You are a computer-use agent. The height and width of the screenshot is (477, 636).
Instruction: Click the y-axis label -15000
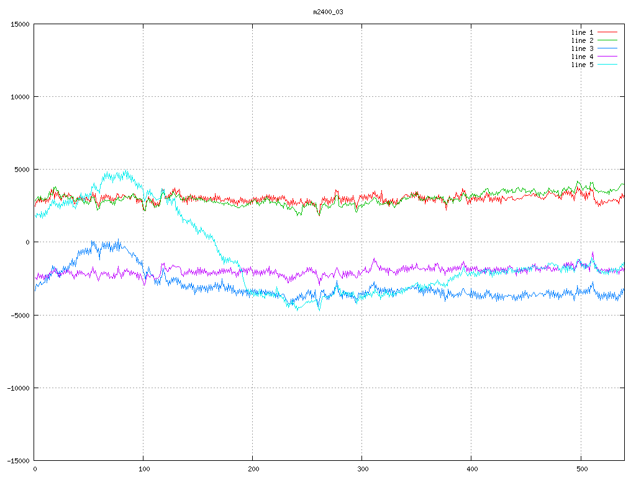point(18,461)
